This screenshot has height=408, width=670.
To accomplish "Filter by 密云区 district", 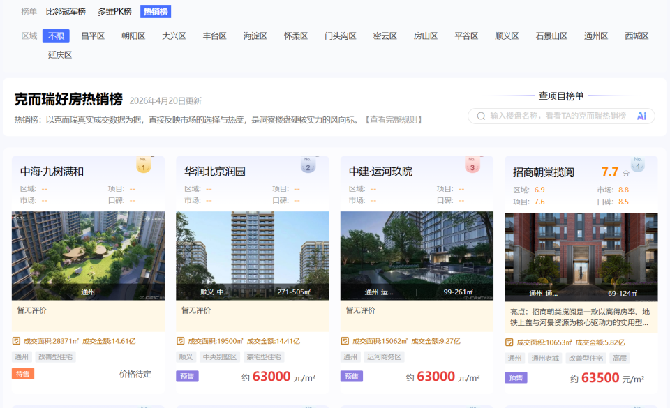I will [x=385, y=36].
